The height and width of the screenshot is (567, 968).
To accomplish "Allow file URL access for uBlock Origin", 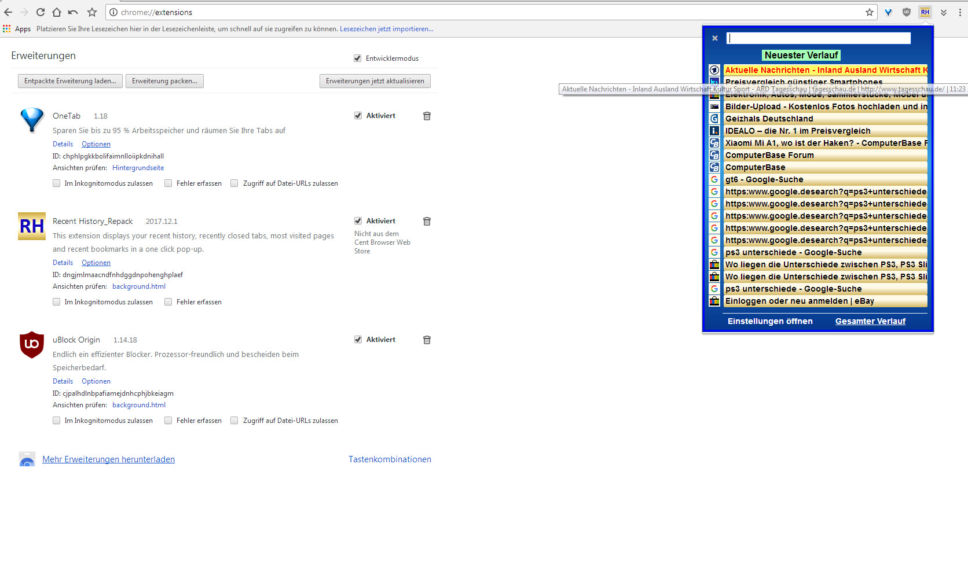I will tap(234, 421).
